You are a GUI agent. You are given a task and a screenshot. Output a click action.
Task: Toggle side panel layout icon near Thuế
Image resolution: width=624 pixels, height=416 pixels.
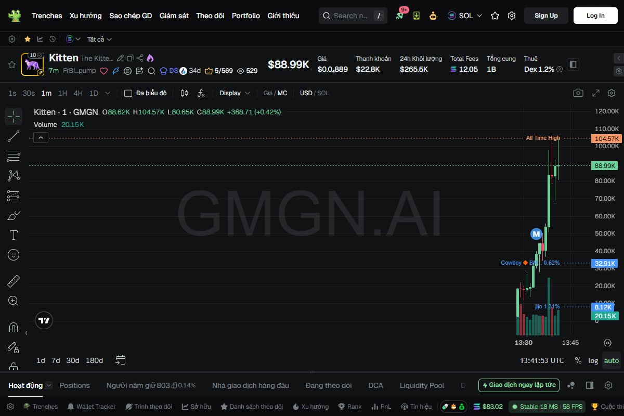(x=573, y=64)
